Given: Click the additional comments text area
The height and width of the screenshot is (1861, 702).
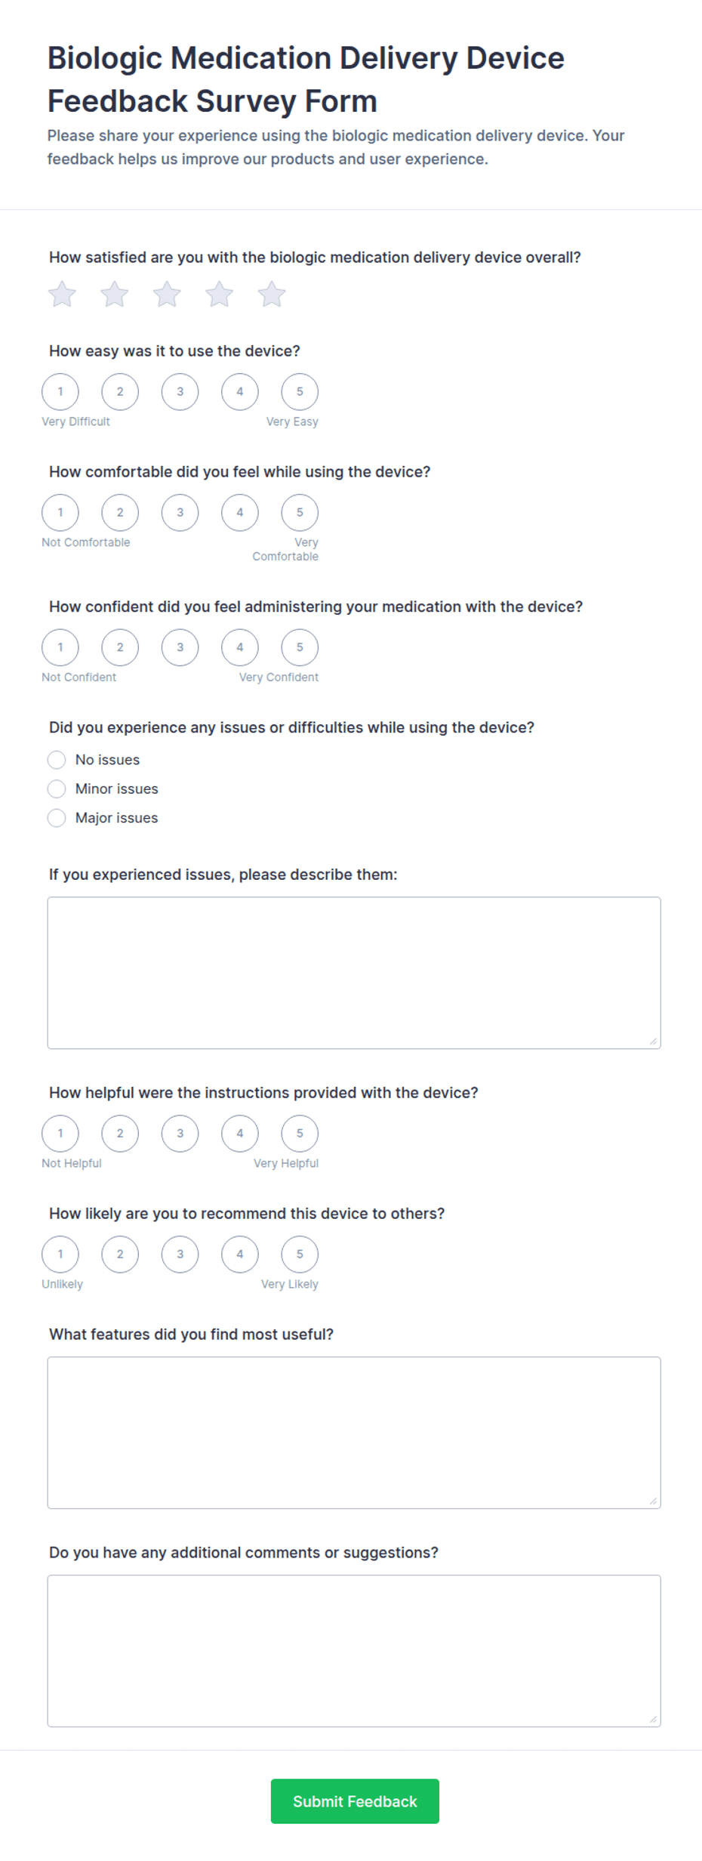Looking at the screenshot, I should pos(354,1651).
